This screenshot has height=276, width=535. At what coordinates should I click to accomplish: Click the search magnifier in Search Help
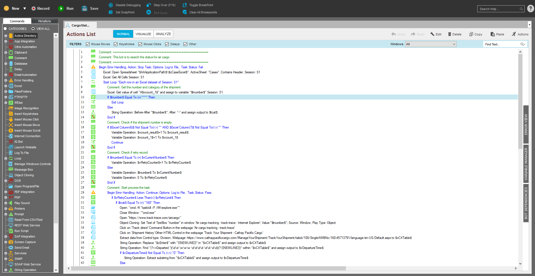(x=521, y=9)
